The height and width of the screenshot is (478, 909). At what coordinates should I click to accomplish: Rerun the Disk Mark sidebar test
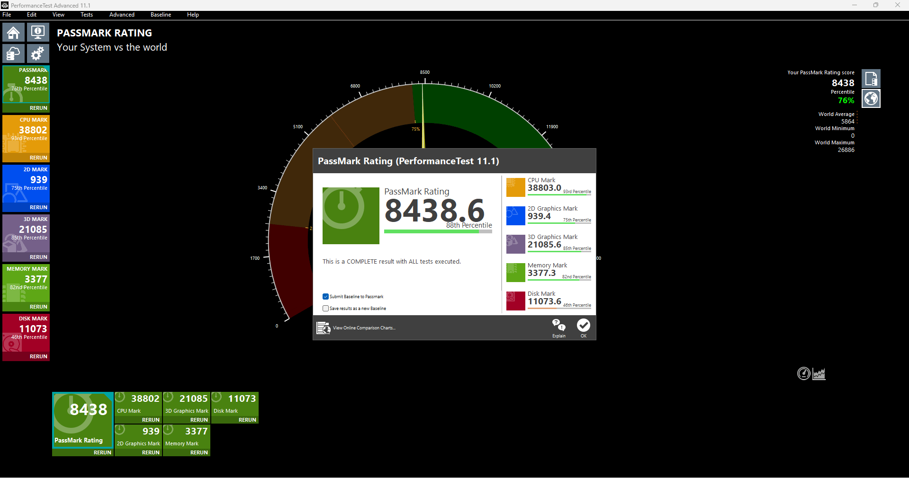[38, 356]
